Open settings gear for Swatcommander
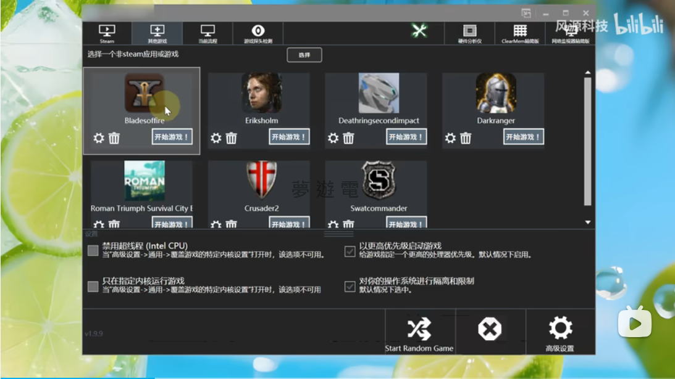The height and width of the screenshot is (379, 675). (333, 224)
